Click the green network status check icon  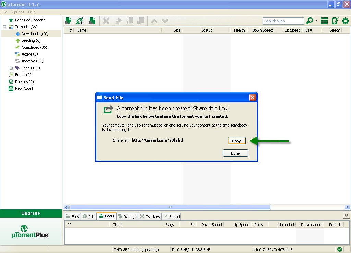(340, 249)
